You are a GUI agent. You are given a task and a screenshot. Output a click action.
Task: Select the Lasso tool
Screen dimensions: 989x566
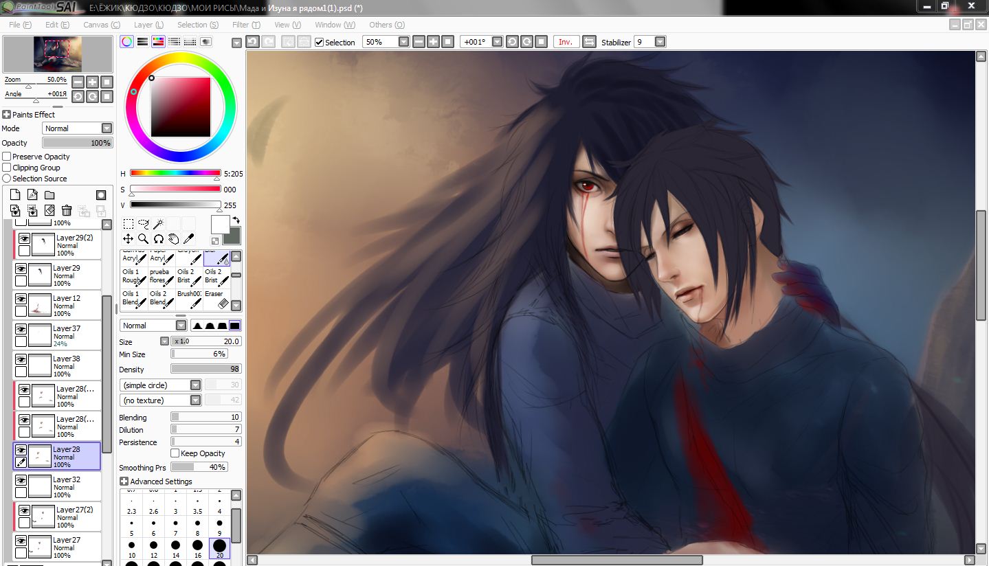pyautogui.click(x=144, y=224)
